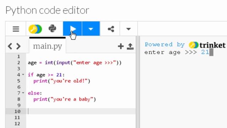Click the console input showing 21

tap(205, 52)
